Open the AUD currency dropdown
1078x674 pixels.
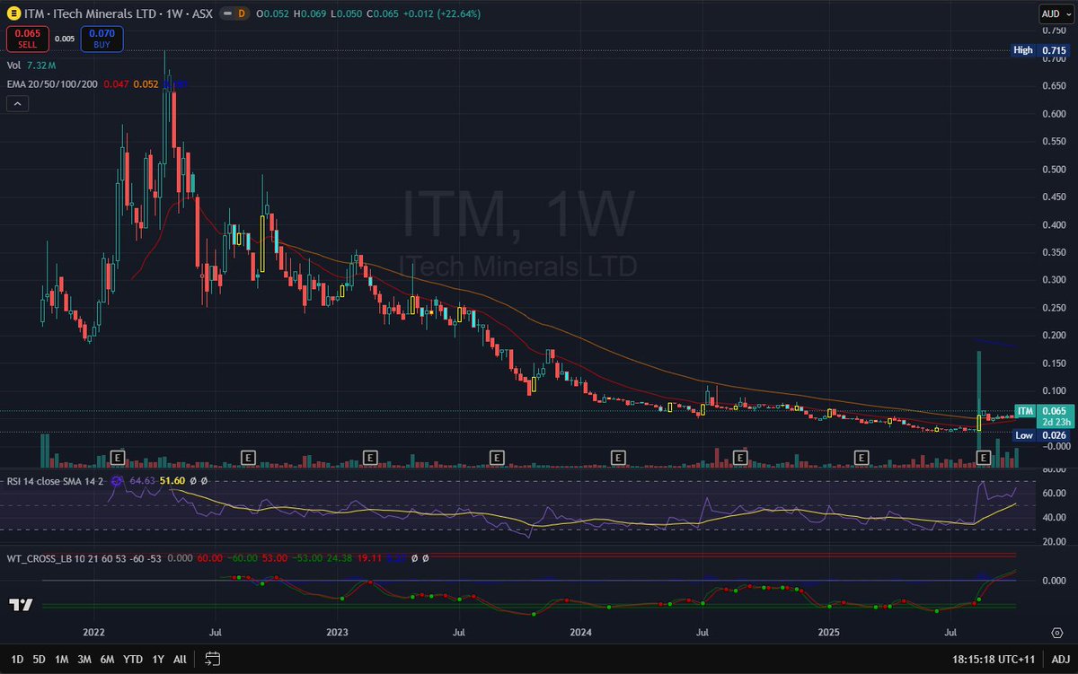1056,13
